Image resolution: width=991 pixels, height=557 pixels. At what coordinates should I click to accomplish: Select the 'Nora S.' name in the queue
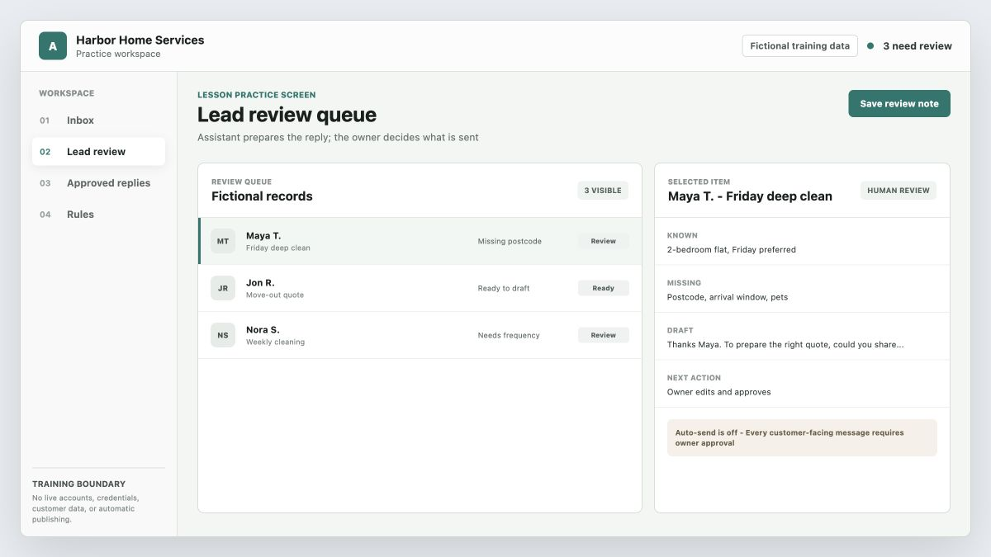(263, 330)
